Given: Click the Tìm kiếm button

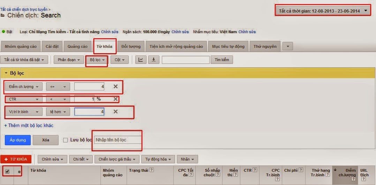Looking at the screenshot, I should (x=222, y=60).
